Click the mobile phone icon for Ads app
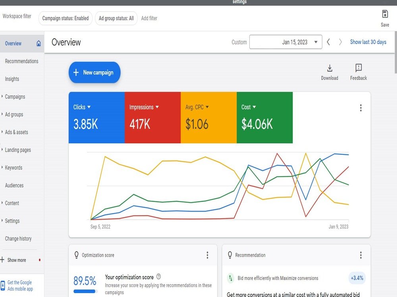 (x=3, y=286)
